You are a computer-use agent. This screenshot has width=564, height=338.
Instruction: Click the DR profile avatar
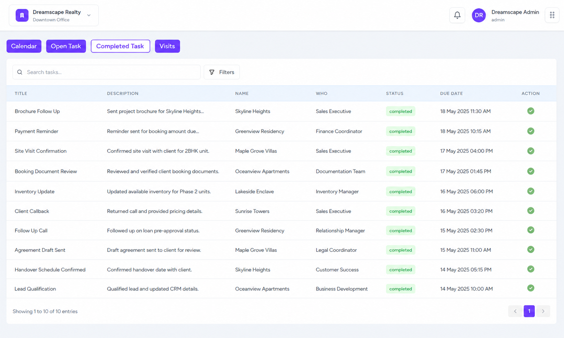tap(479, 15)
